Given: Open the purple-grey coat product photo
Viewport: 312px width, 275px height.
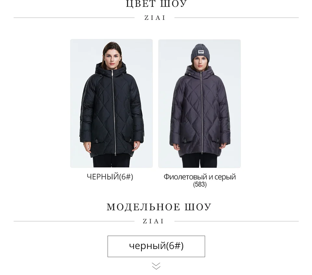Looking at the screenshot, I should [x=200, y=103].
